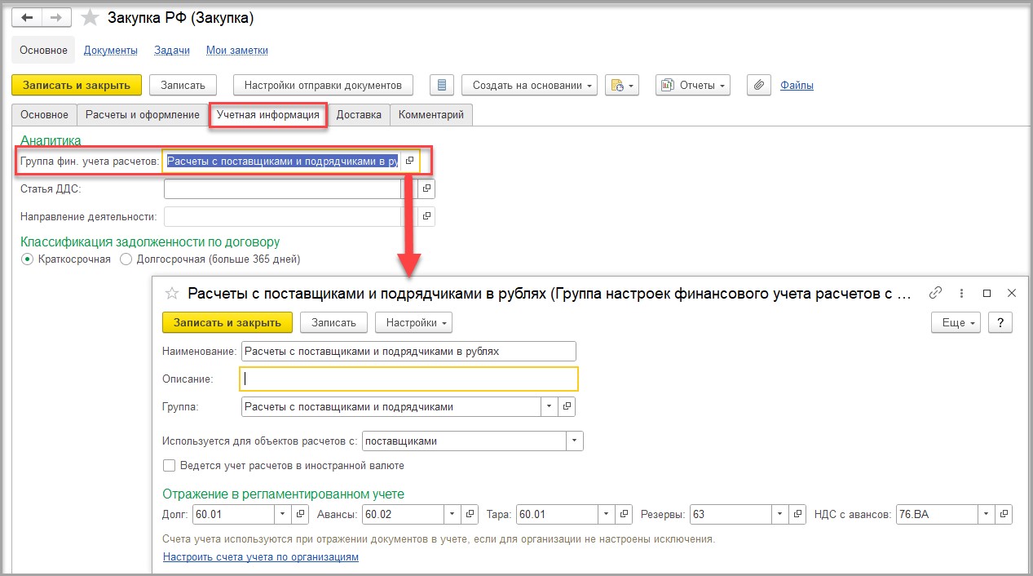Open the Основное tab under toolbar

[x=45, y=115]
